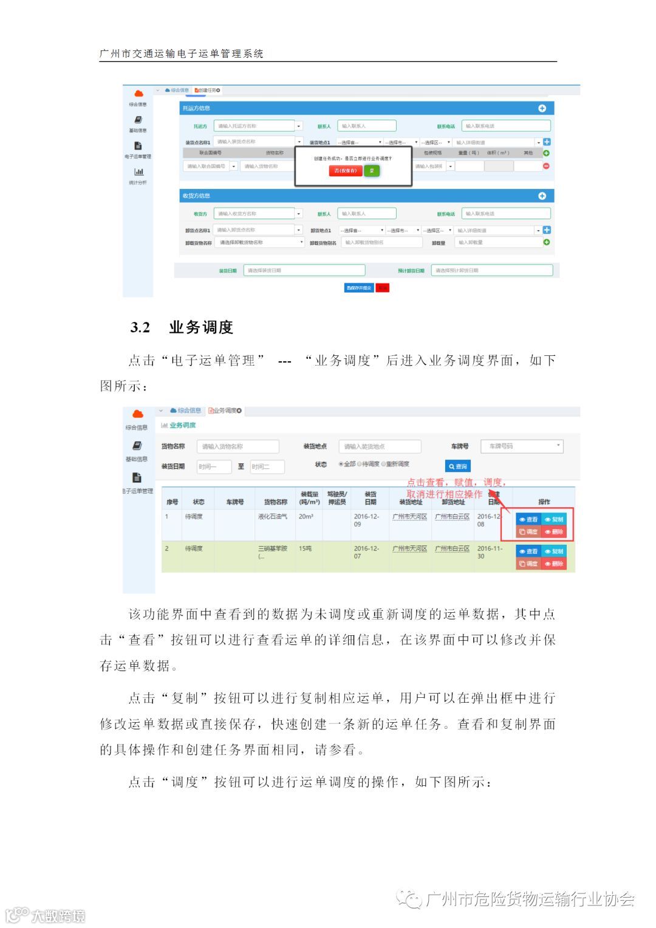Image resolution: width=656 pixels, height=928 pixels.
Task: Open 选择市 dropdown in 装货地点1 row
Action: (x=401, y=142)
